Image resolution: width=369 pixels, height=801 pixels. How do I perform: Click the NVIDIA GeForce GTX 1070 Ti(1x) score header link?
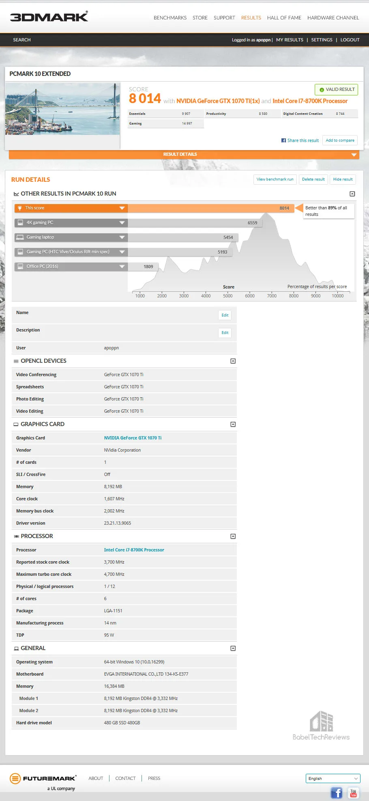click(218, 101)
